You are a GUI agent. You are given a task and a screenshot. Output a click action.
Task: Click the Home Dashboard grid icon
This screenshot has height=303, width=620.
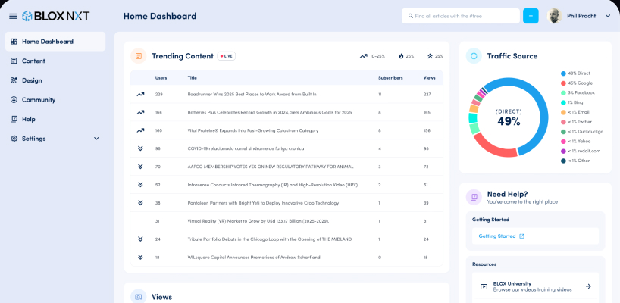(14, 42)
